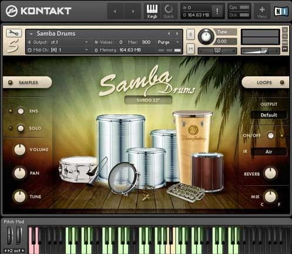Click the Voices 0 count
Image resolution: width=292 pixels, height=254 pixels.
pyautogui.click(x=121, y=42)
